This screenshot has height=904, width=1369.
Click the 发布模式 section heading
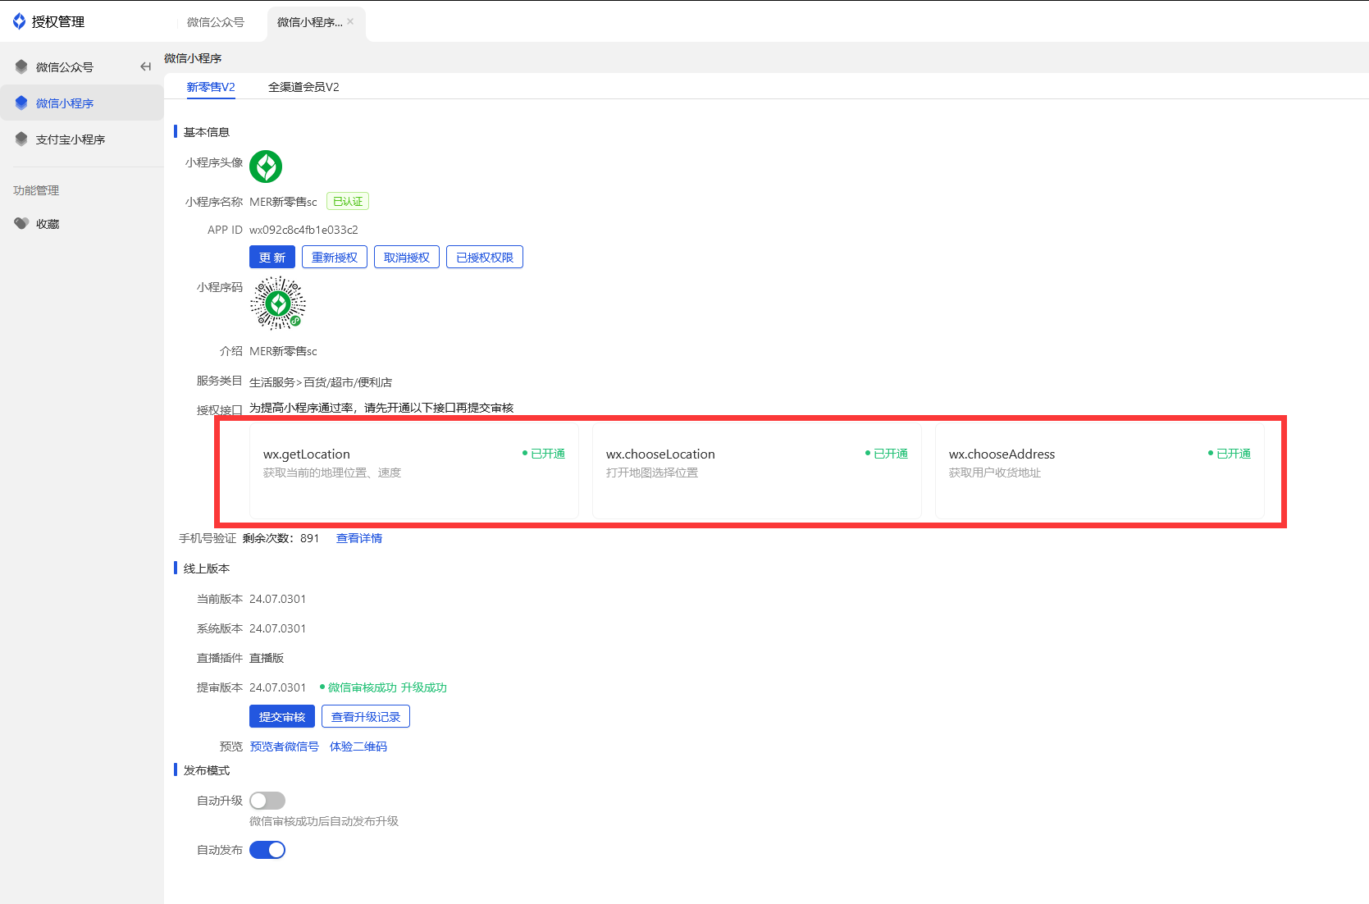coord(207,770)
